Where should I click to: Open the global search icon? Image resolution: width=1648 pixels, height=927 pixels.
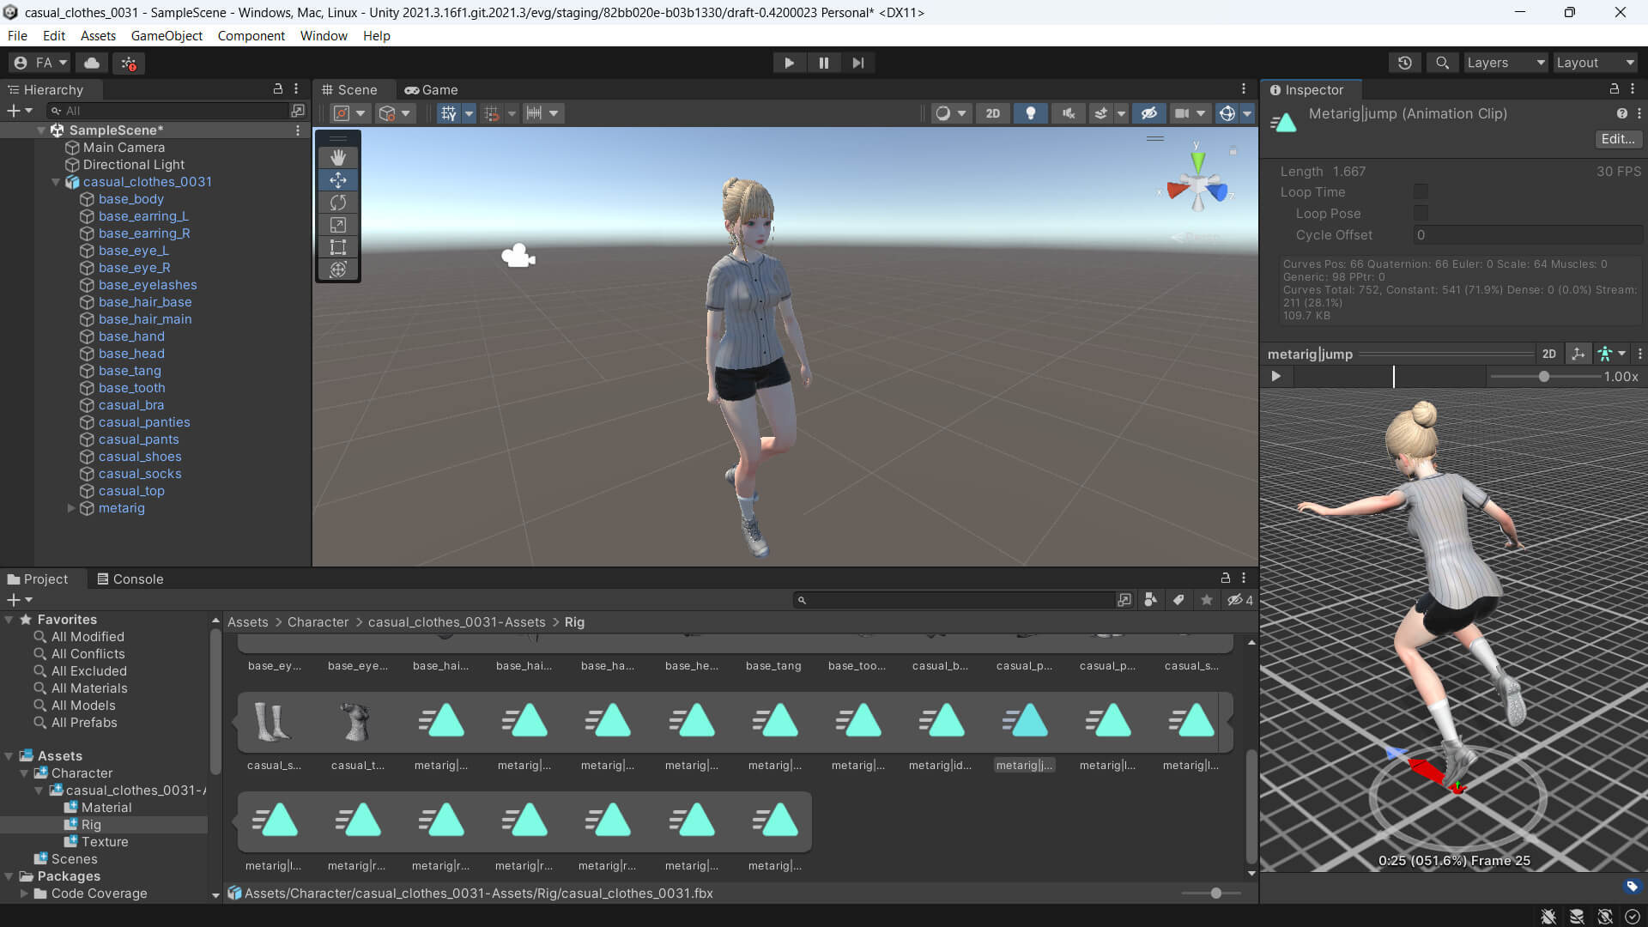coord(1443,63)
